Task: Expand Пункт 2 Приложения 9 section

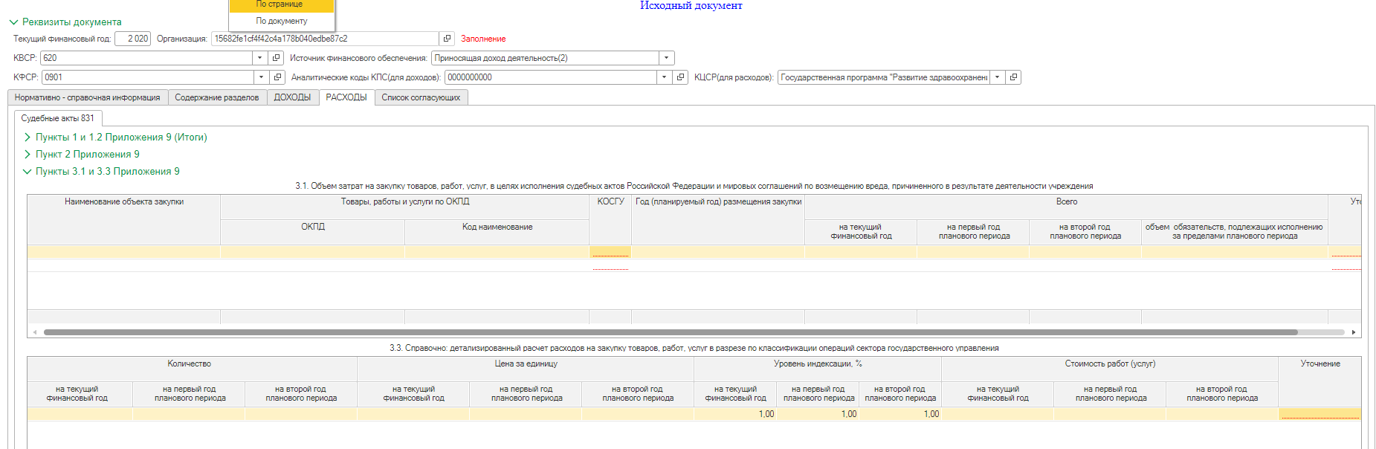Action: click(28, 155)
